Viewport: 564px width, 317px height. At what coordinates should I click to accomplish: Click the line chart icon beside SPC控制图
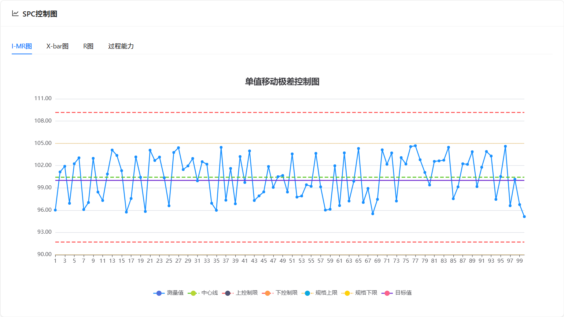point(15,14)
